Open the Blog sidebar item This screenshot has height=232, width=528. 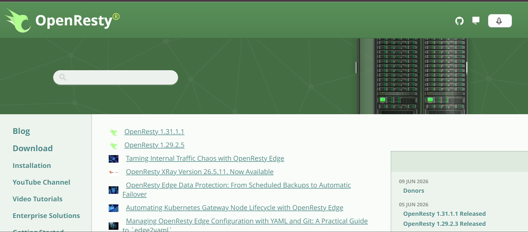[21, 131]
